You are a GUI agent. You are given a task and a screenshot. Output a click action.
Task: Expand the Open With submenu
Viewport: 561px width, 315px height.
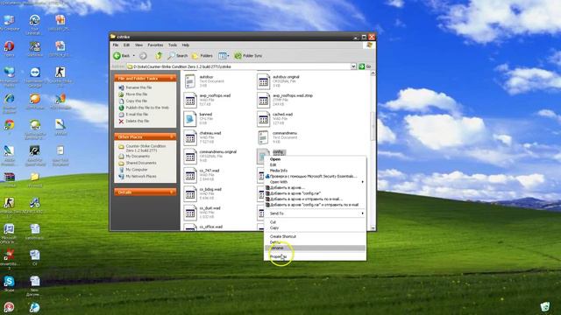click(316, 182)
